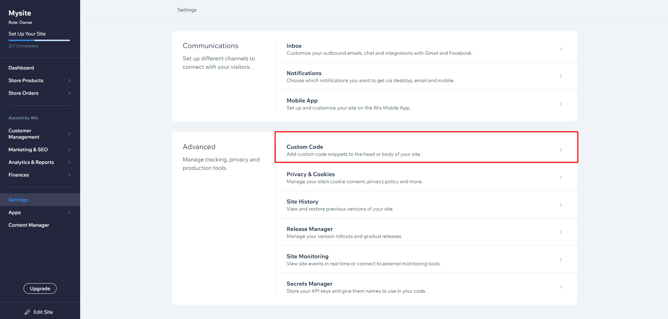This screenshot has width=668, height=319.
Task: Click the arrow icon for Mobile App
Action: [x=561, y=104]
